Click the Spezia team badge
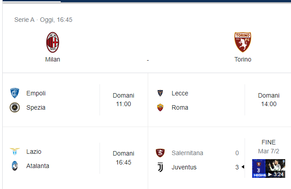This screenshot has width=291, height=189. click(x=15, y=107)
